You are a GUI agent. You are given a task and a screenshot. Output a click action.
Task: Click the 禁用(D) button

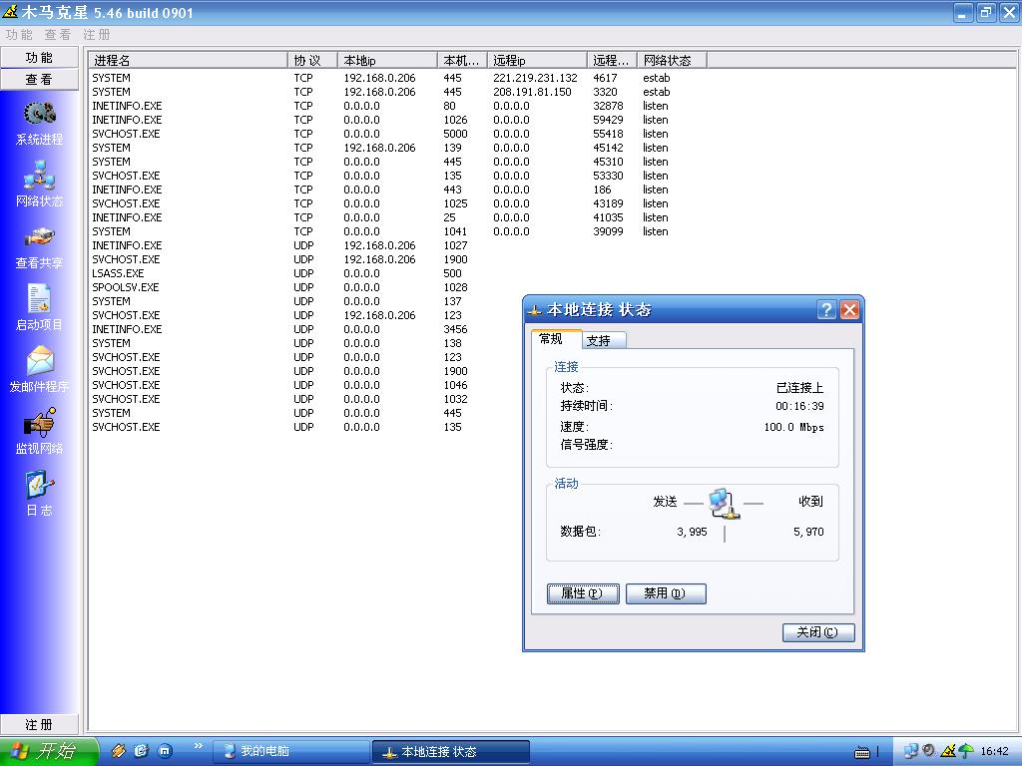tap(666, 593)
